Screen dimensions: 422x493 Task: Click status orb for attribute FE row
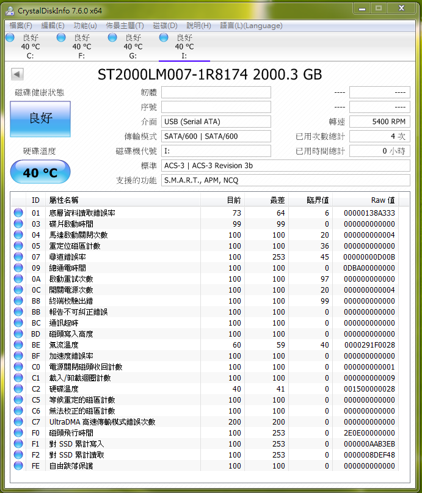pyautogui.click(x=18, y=466)
